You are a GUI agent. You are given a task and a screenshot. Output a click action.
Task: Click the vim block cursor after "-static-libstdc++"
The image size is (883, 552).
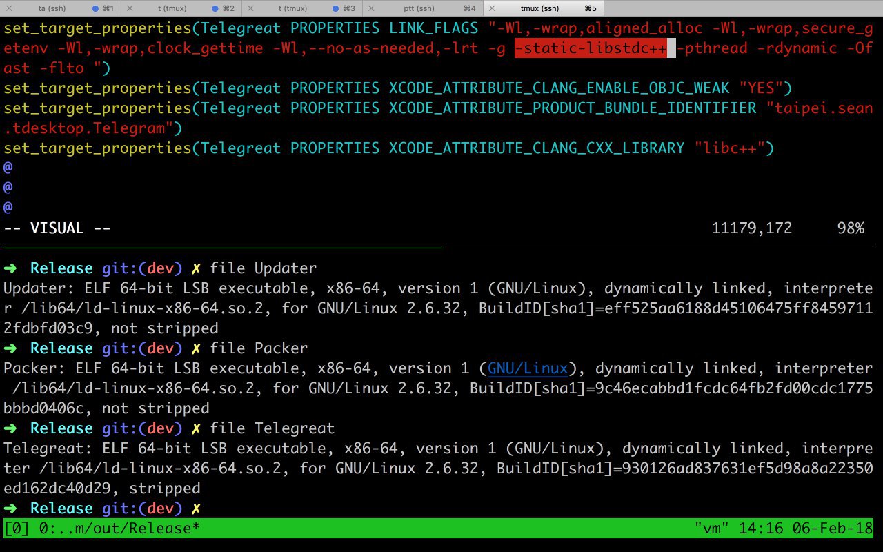[x=671, y=48]
